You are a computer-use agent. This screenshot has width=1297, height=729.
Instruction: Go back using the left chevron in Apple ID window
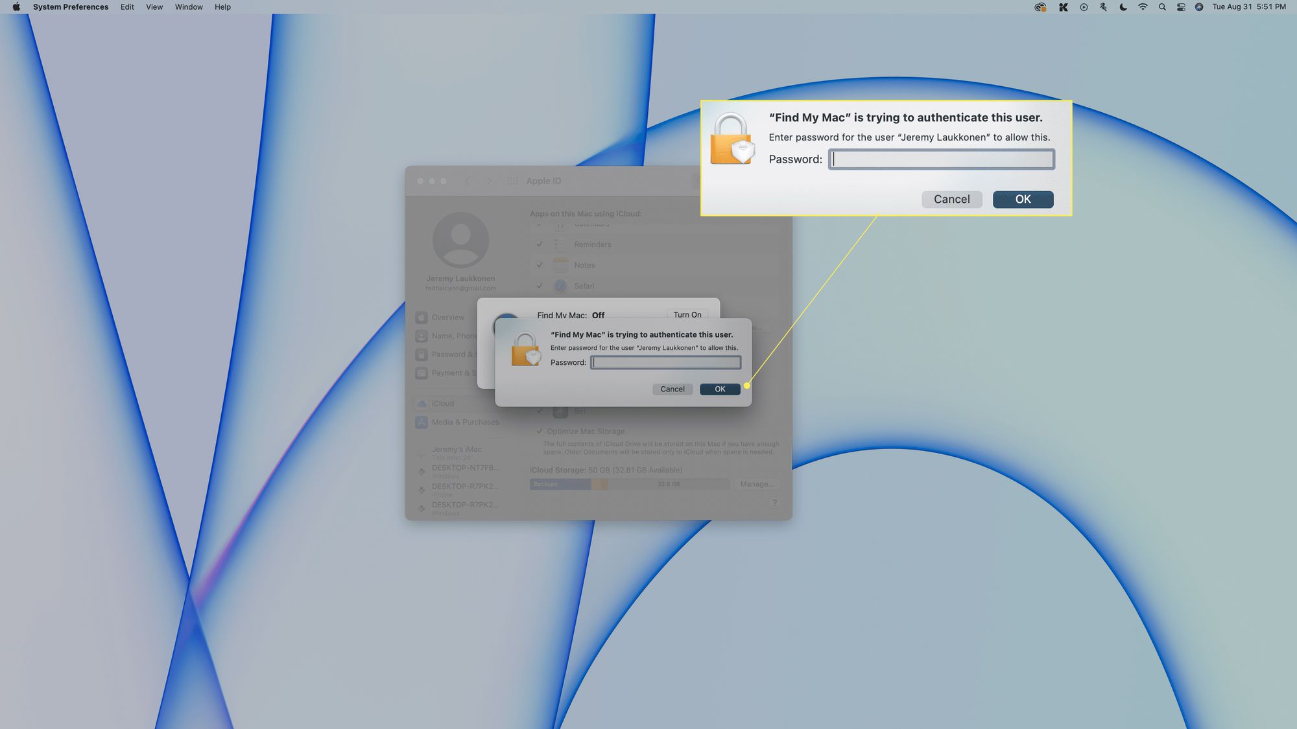pos(468,181)
